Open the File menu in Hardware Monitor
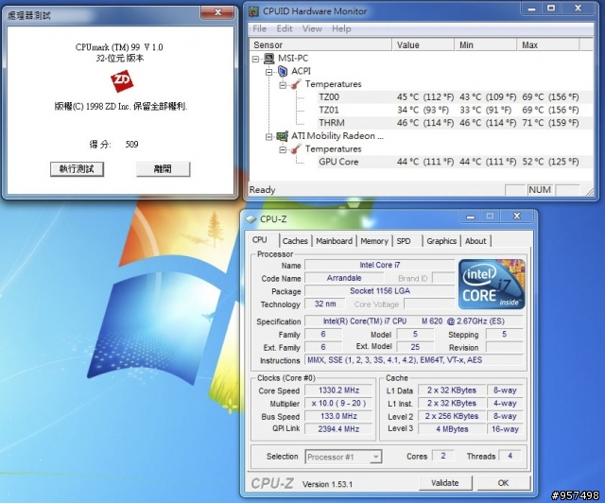 (x=259, y=29)
